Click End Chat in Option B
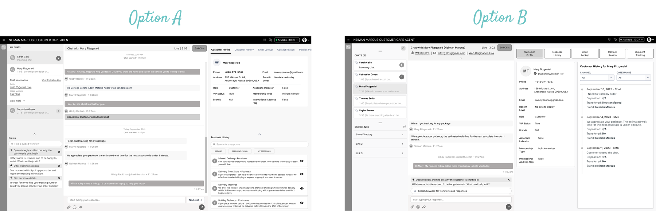Screen dimensions: 656x211 coord(504,48)
